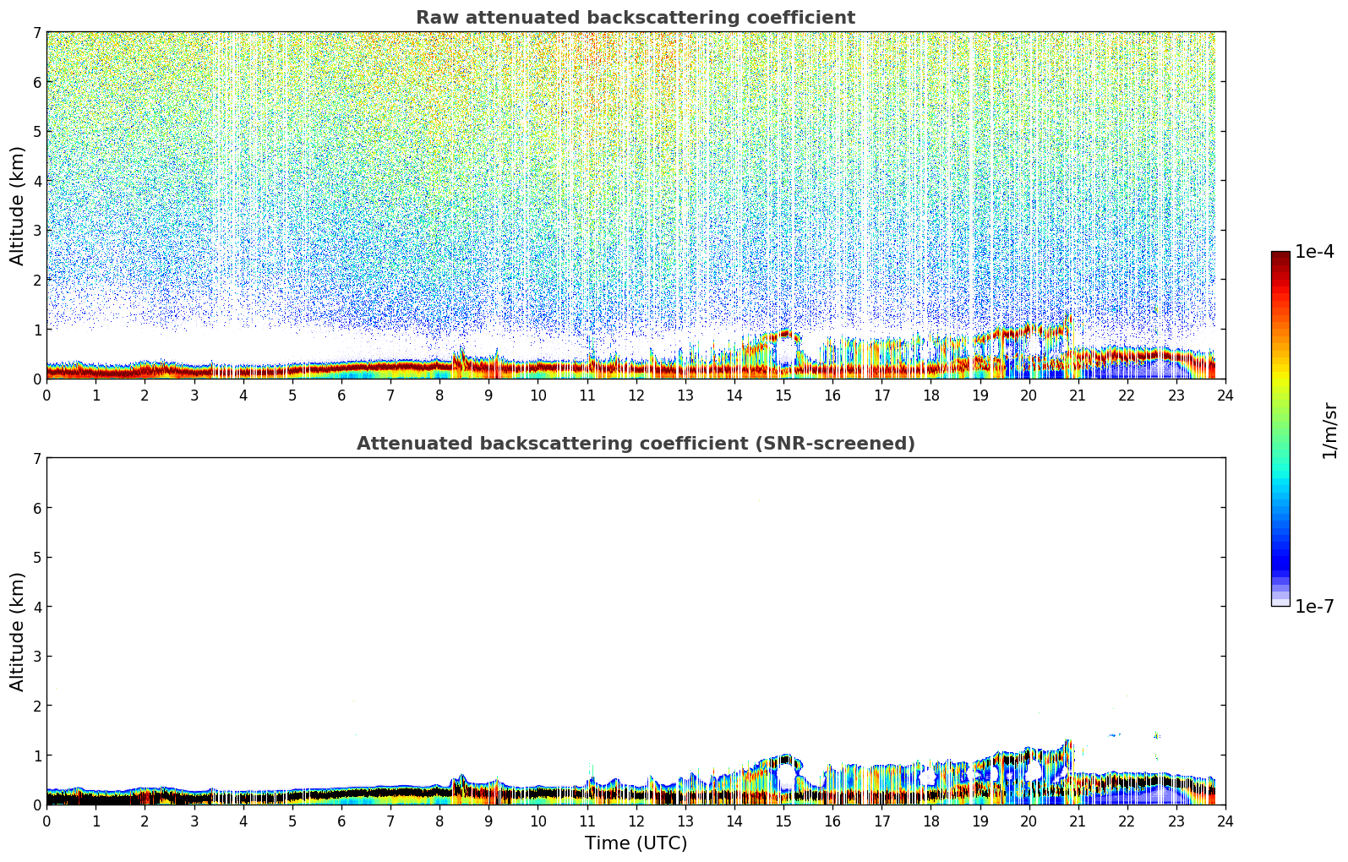Image resolution: width=1348 pixels, height=862 pixels.
Task: Click altitude tick '5' of the raw plot
Action: pyautogui.click(x=36, y=132)
